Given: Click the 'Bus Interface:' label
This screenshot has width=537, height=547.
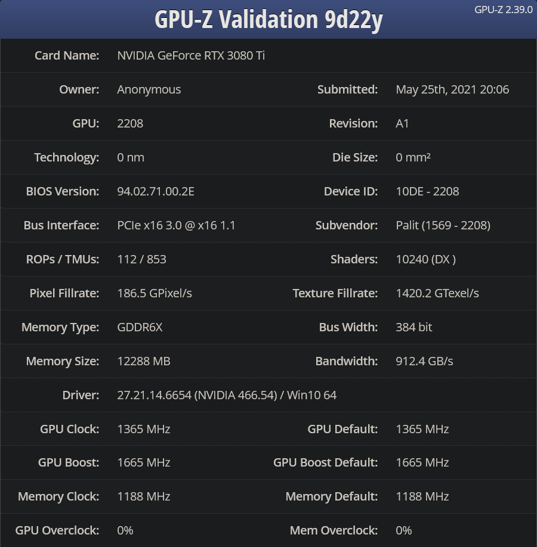Looking at the screenshot, I should point(61,225).
